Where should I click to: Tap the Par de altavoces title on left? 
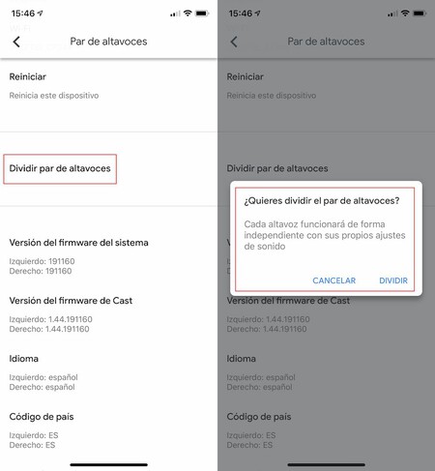tap(108, 42)
